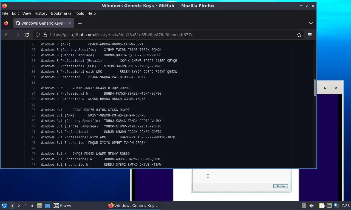The width and height of the screenshot is (351, 210).
Task: Click the key V7C3N-3W6CM-PDKR2-KW8DQ-RJMRD
Action: [132, 66]
